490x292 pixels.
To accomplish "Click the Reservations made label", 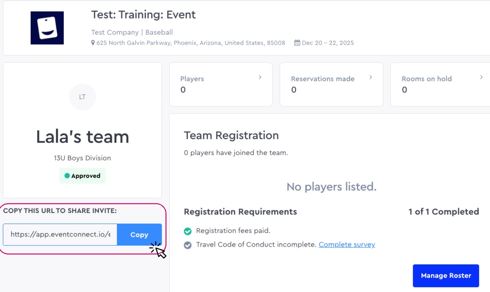I will [x=323, y=79].
